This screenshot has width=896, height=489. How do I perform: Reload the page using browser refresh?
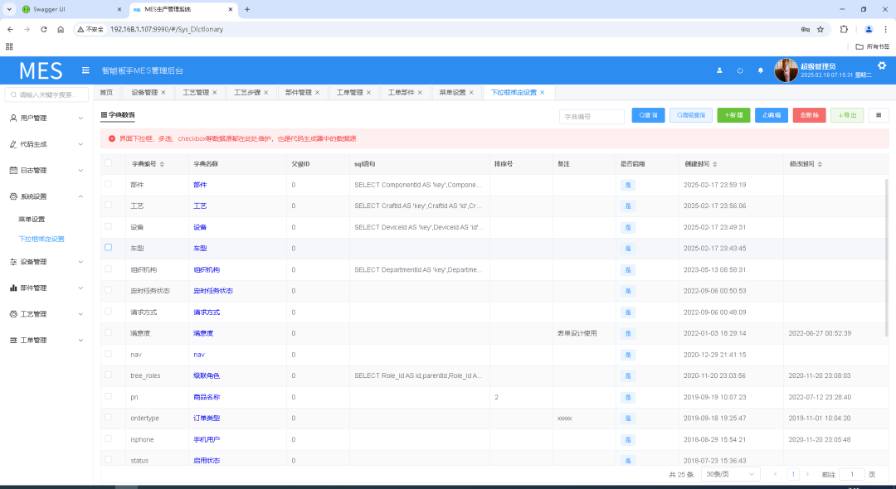coord(43,29)
